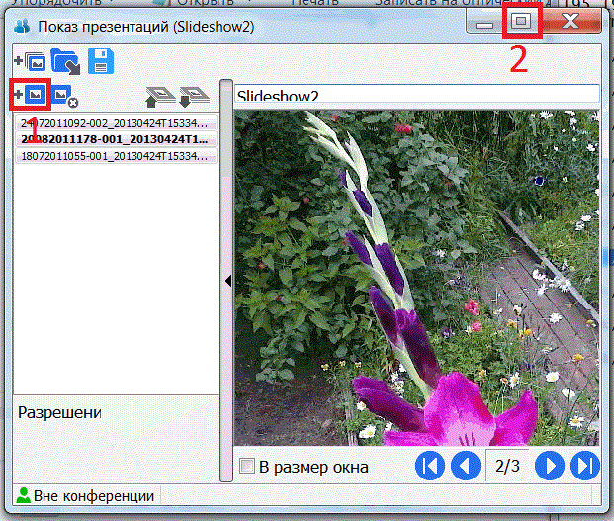Viewport: 614px width, 521px height.
Task: Move the selected slide up
Action: (160, 97)
